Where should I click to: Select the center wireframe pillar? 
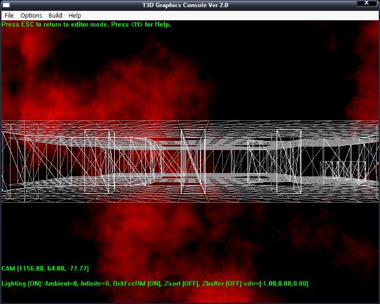(x=193, y=161)
